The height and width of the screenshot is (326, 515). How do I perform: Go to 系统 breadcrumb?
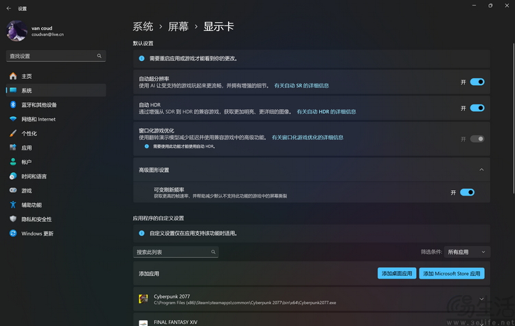(x=143, y=26)
